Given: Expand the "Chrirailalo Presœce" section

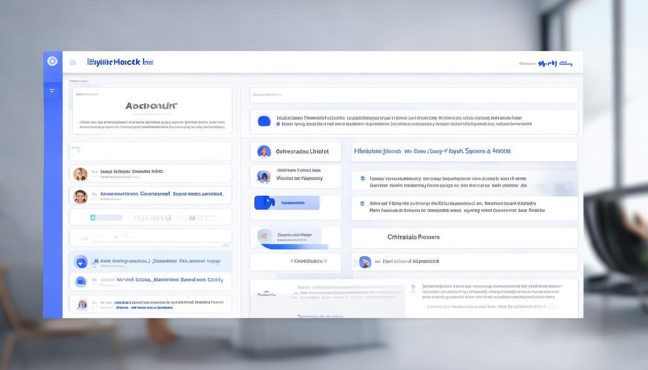Looking at the screenshot, I should [413, 237].
